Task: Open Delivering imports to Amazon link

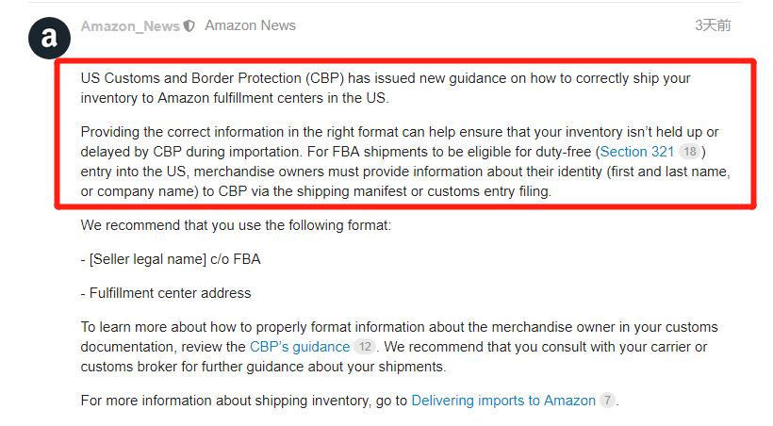Action: [503, 401]
